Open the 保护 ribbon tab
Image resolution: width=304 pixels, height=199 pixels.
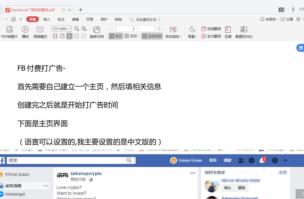[104, 19]
